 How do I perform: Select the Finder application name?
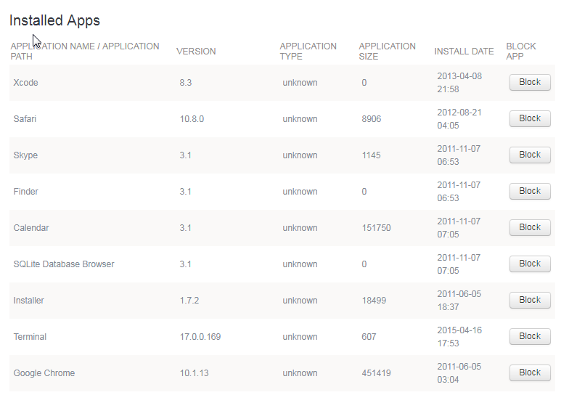coord(26,192)
